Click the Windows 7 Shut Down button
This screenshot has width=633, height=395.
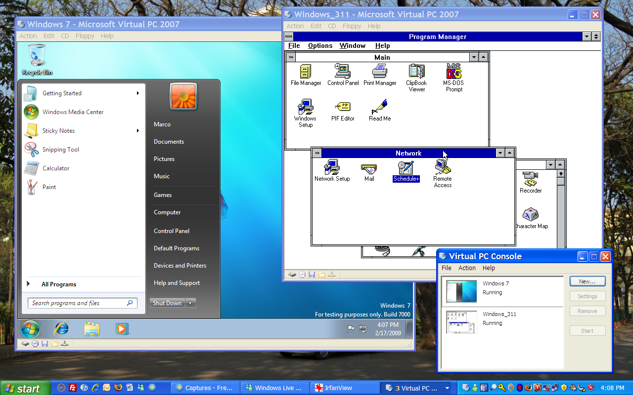tap(167, 303)
